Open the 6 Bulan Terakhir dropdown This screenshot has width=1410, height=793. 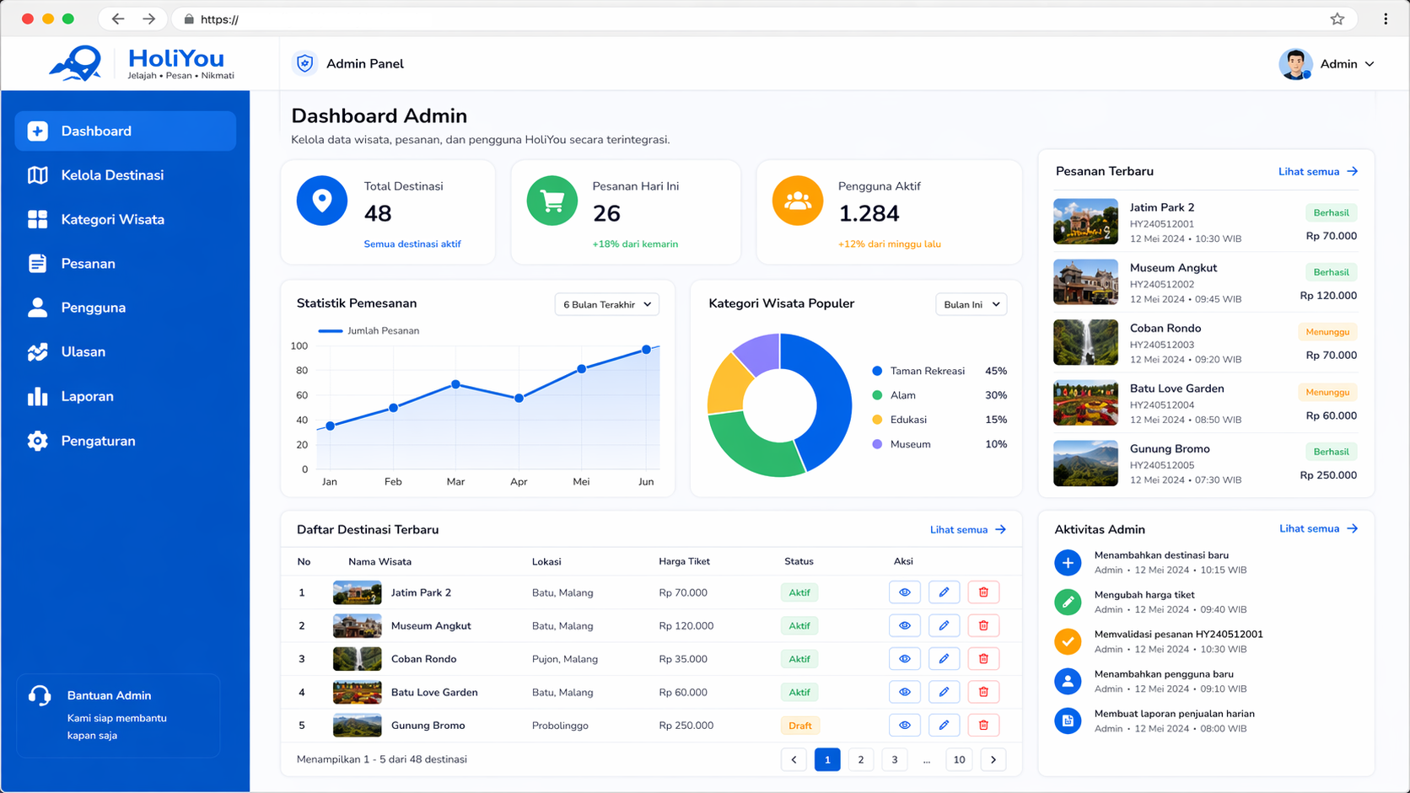point(607,304)
